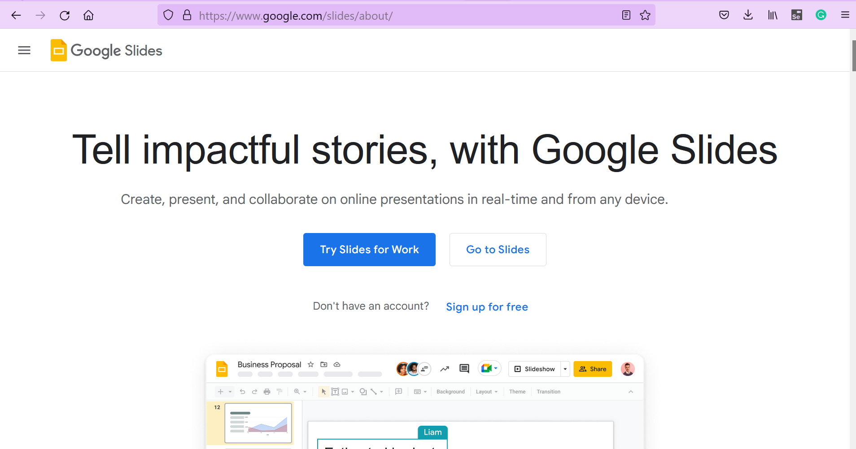Click the Go to Slides button
856x449 pixels.
[x=498, y=250]
